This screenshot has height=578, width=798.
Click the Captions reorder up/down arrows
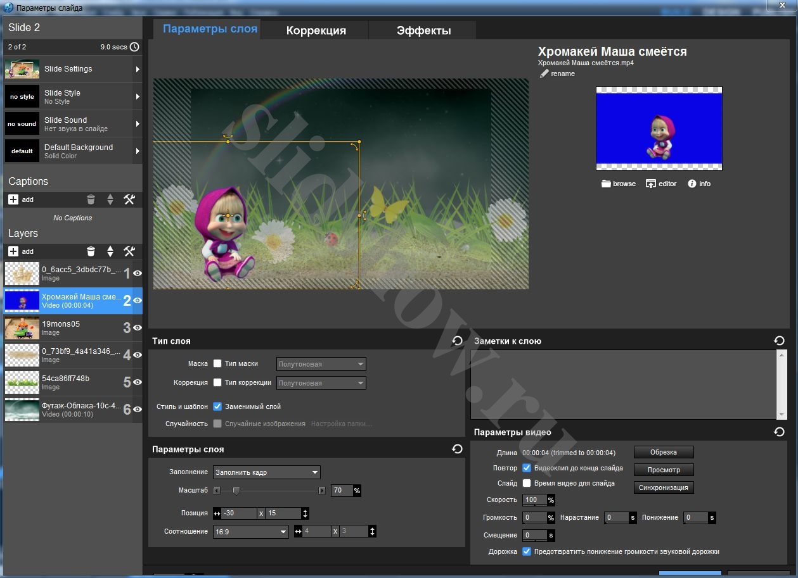110,199
